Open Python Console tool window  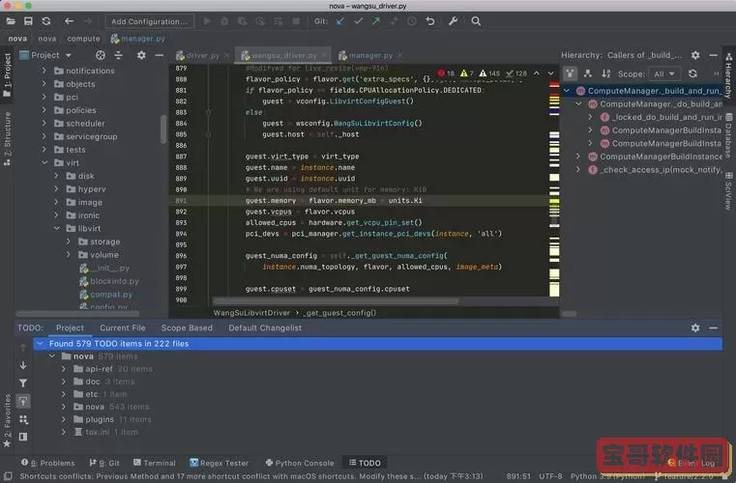300,463
